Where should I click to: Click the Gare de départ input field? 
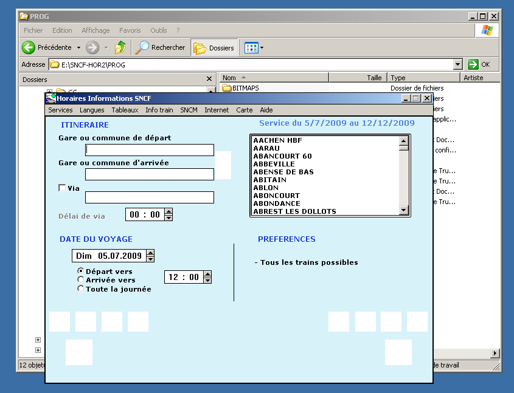[150, 150]
